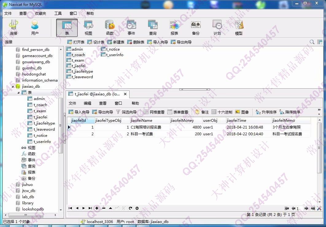Viewport: 326px width, 227px height.
Task: Open the 模型 model section
Action: pos(239,28)
